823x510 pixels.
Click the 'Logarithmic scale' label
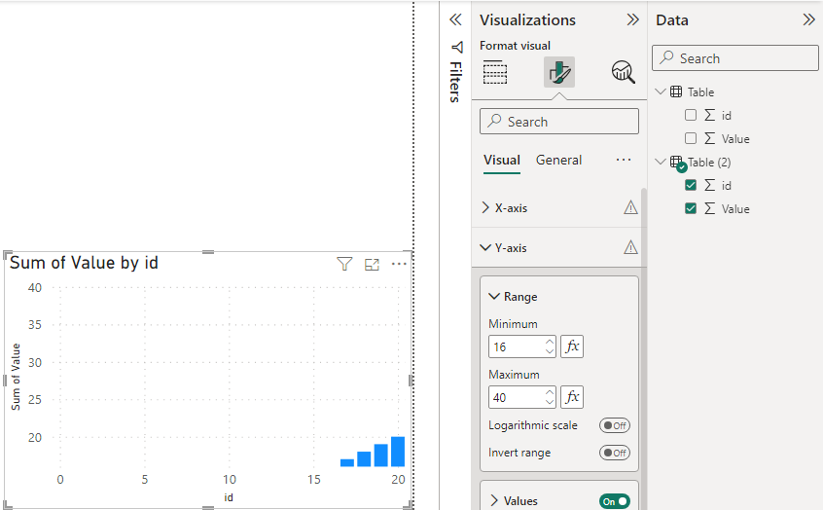click(533, 425)
